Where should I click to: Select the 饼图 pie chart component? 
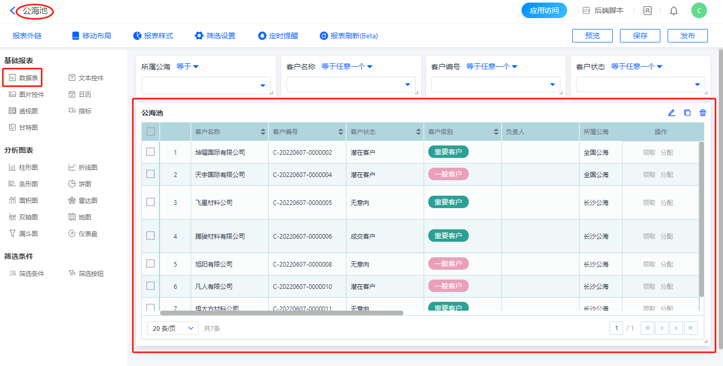coord(83,184)
